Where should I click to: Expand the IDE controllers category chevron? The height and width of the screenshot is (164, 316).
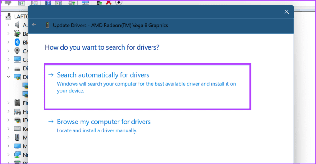pos(8,120)
